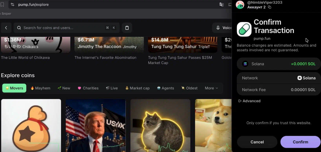Click the pump.fun domain under Confirm Transaction
The height and width of the screenshot is (152, 321).
pos(262,38)
